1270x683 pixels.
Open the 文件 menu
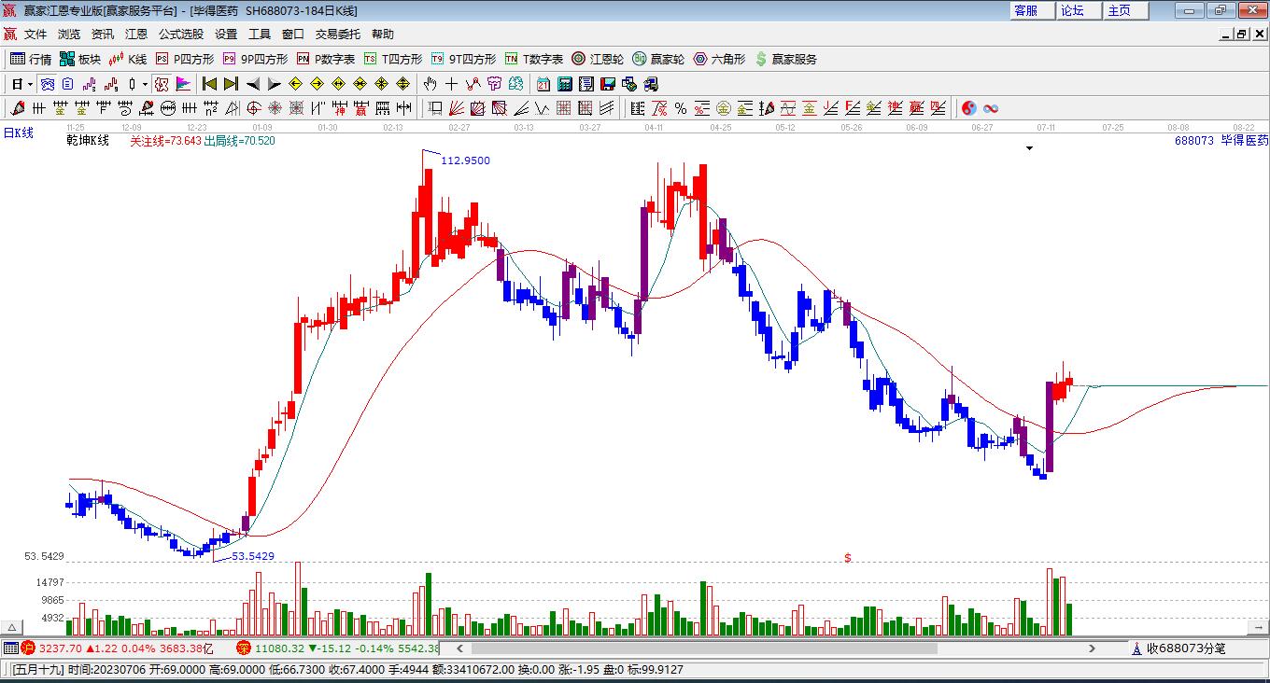35,35
